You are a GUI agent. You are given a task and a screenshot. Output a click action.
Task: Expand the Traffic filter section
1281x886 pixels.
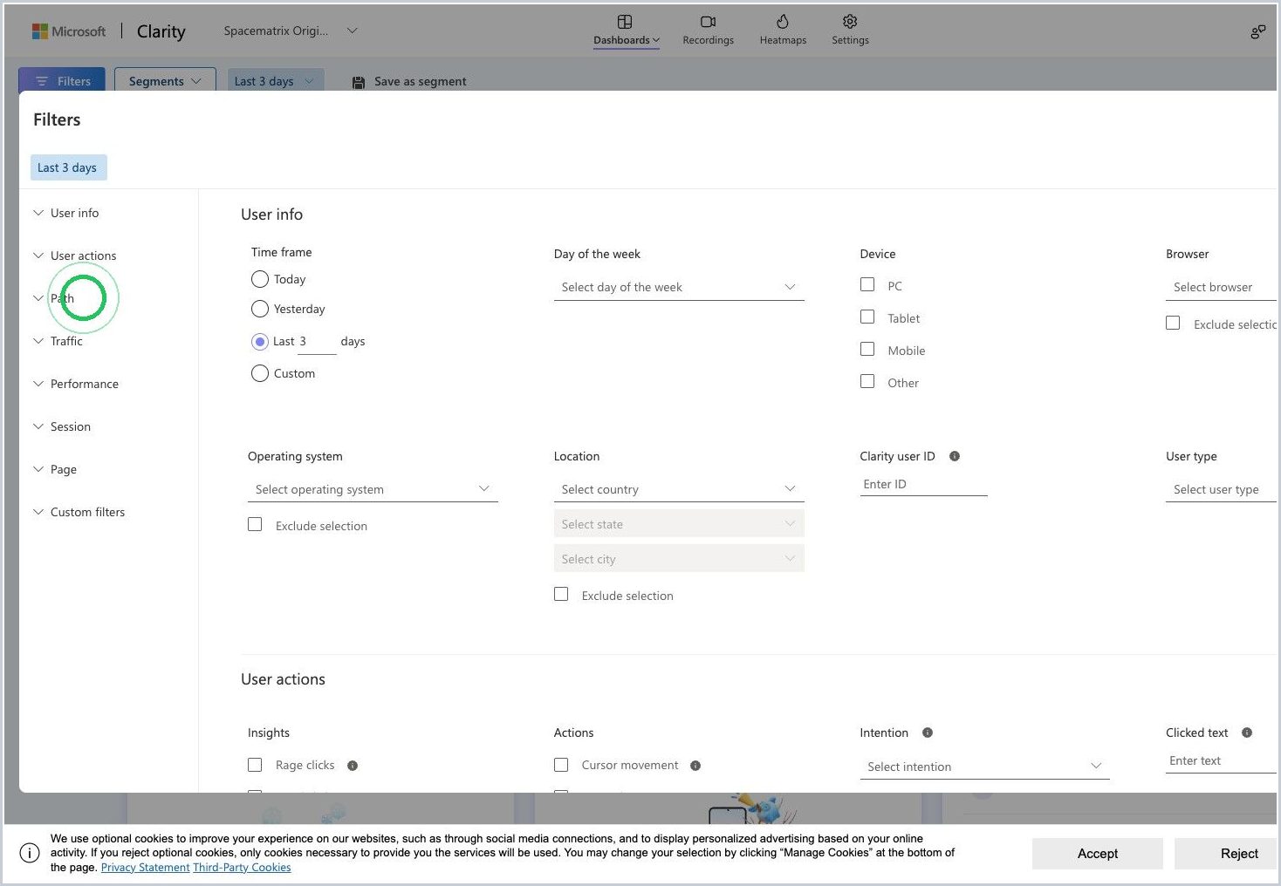click(58, 341)
